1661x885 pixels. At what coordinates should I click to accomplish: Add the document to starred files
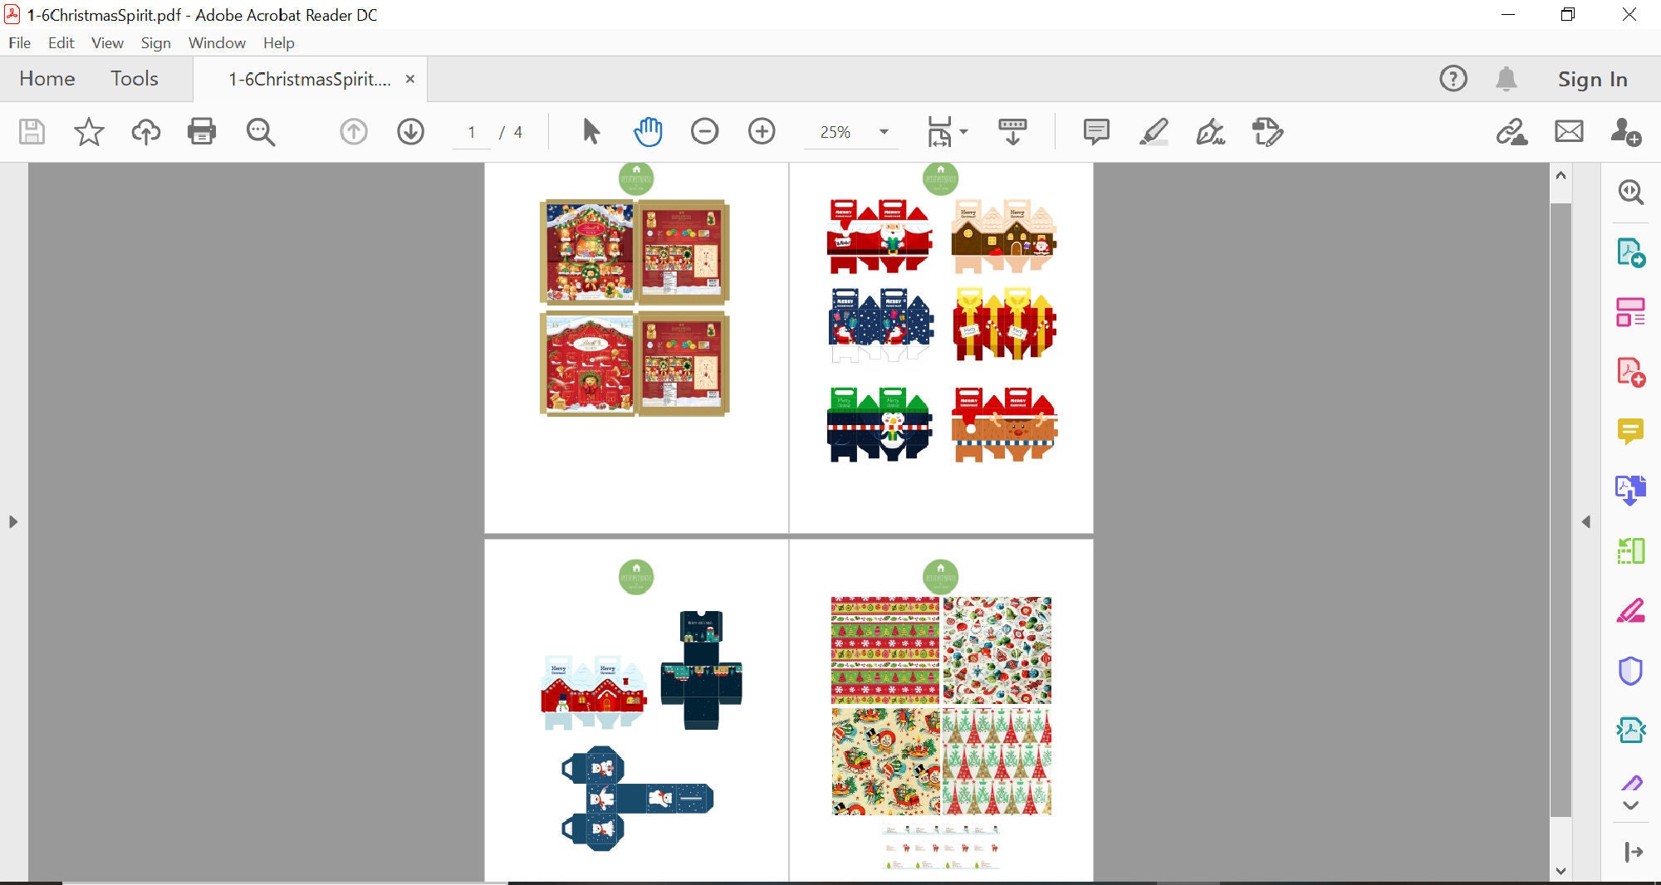pos(89,132)
